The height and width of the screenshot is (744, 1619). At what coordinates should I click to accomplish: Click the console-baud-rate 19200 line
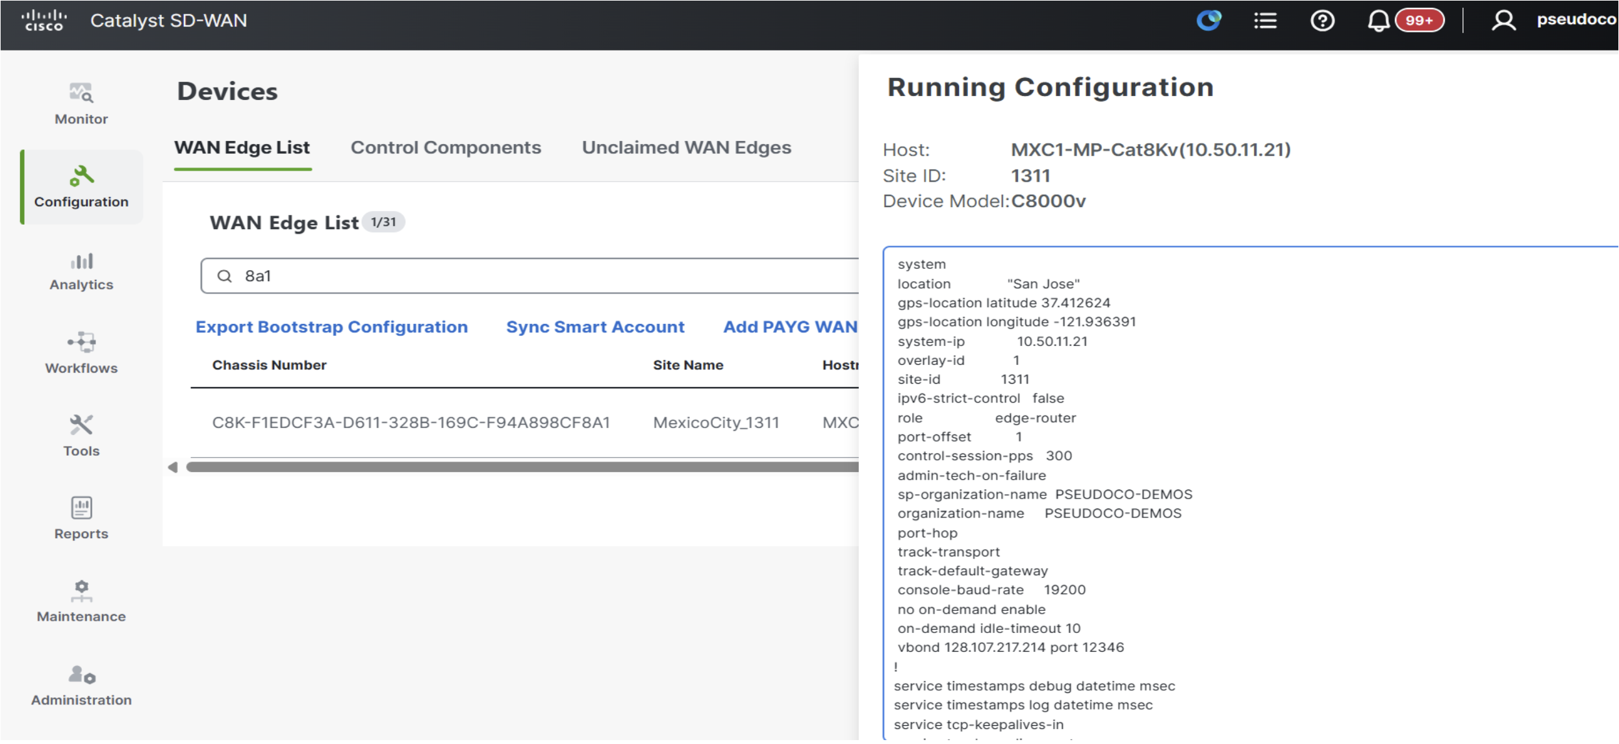tap(991, 589)
